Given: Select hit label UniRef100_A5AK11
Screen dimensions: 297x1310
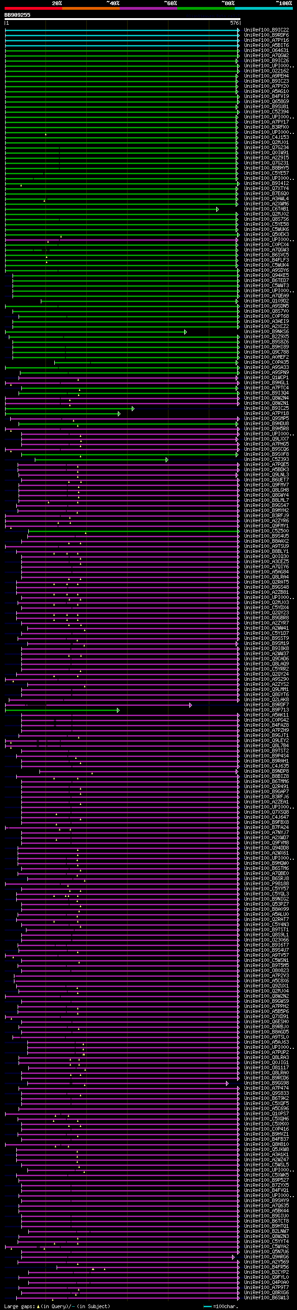Looking at the screenshot, I should click(266, 715).
